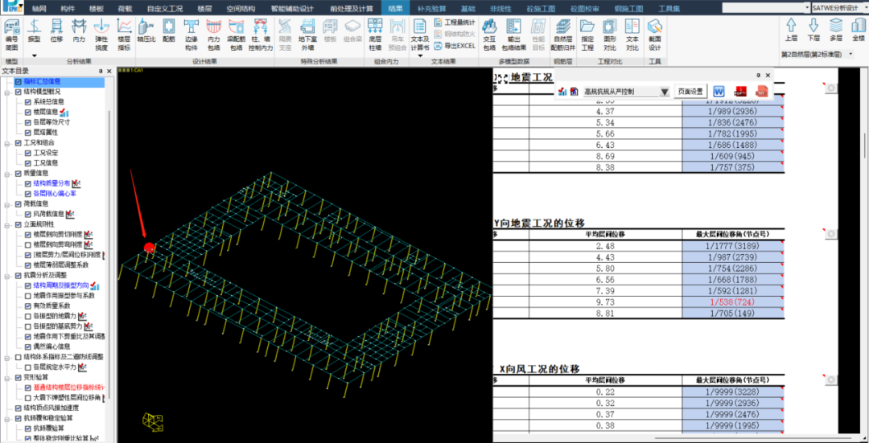Open the 前处理及计算 tab

(352, 9)
